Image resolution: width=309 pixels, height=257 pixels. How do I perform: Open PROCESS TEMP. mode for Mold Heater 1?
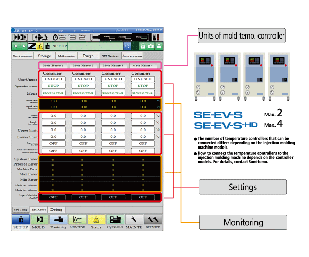point(54,93)
